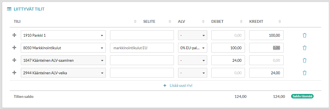Grab move handle of Pankki 1 row
This screenshot has width=330, height=109.
pyautogui.click(x=14, y=35)
